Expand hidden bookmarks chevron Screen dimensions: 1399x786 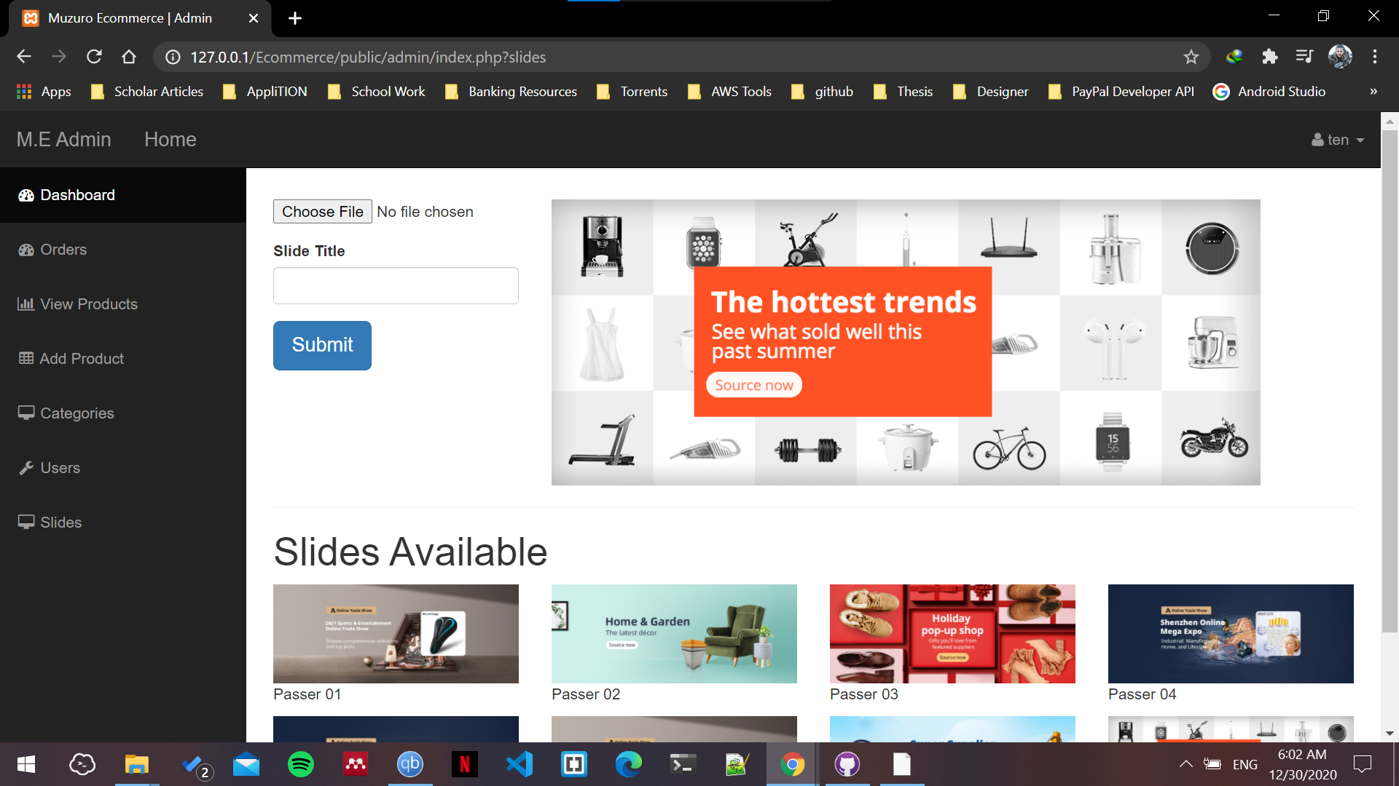[1373, 92]
